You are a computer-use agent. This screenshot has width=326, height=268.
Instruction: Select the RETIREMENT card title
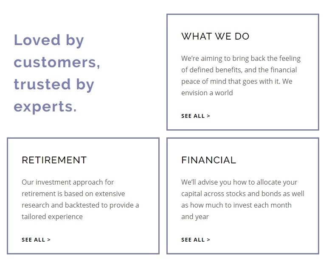(x=54, y=160)
